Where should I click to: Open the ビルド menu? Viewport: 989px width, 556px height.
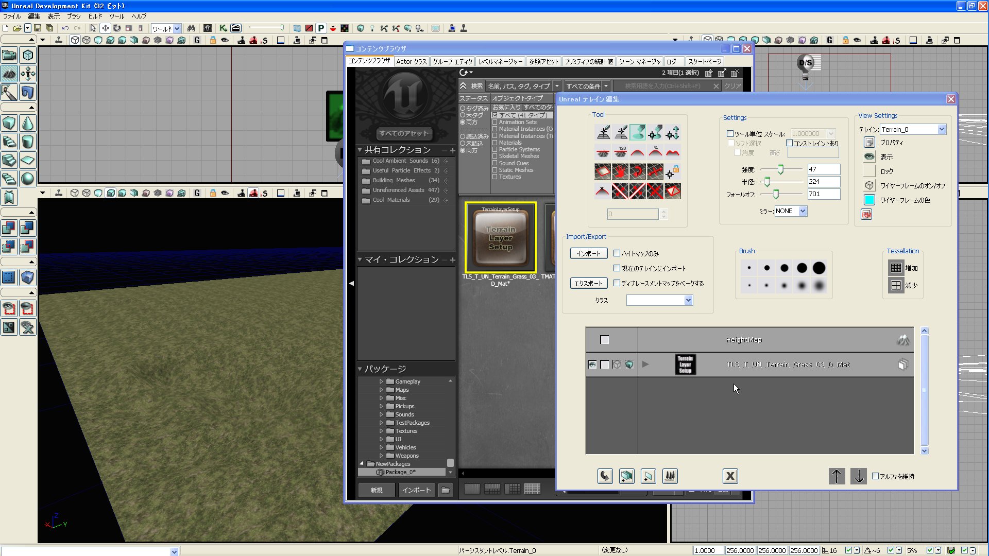tap(95, 16)
